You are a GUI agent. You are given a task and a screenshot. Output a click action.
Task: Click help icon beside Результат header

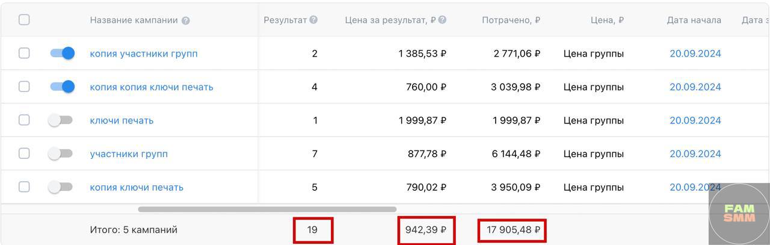[313, 20]
